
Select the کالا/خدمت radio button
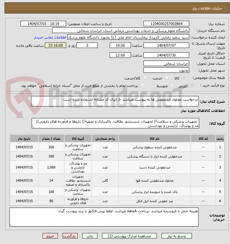coord(145,77)
